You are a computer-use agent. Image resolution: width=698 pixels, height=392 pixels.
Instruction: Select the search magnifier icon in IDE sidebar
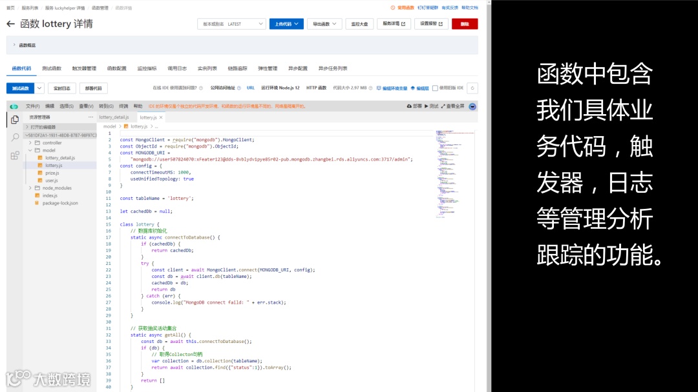pyautogui.click(x=14, y=137)
